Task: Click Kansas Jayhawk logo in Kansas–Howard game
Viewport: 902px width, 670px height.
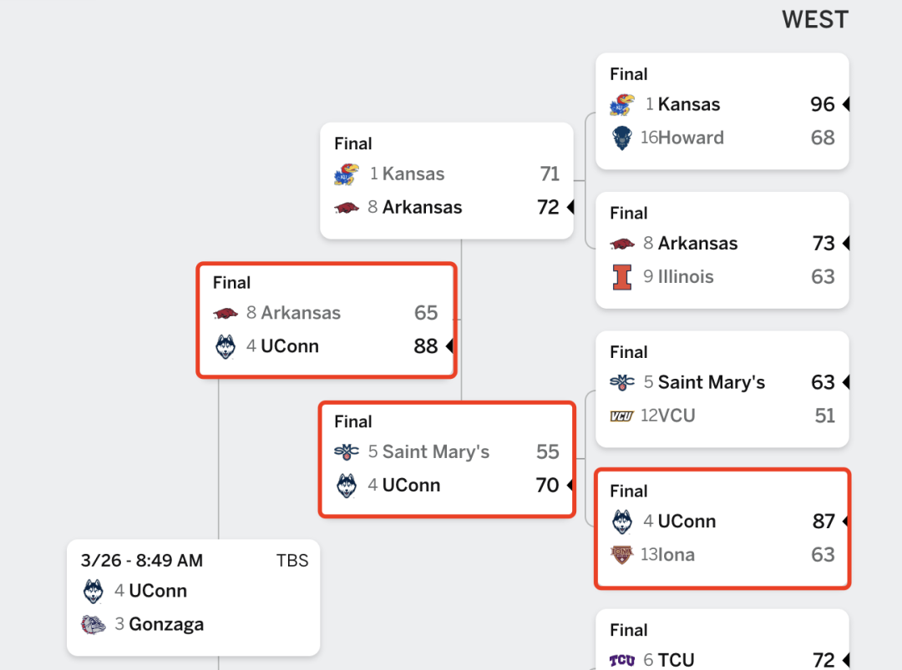Action: [x=622, y=104]
